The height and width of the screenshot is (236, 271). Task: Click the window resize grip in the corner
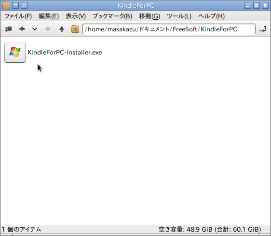click(268, 230)
